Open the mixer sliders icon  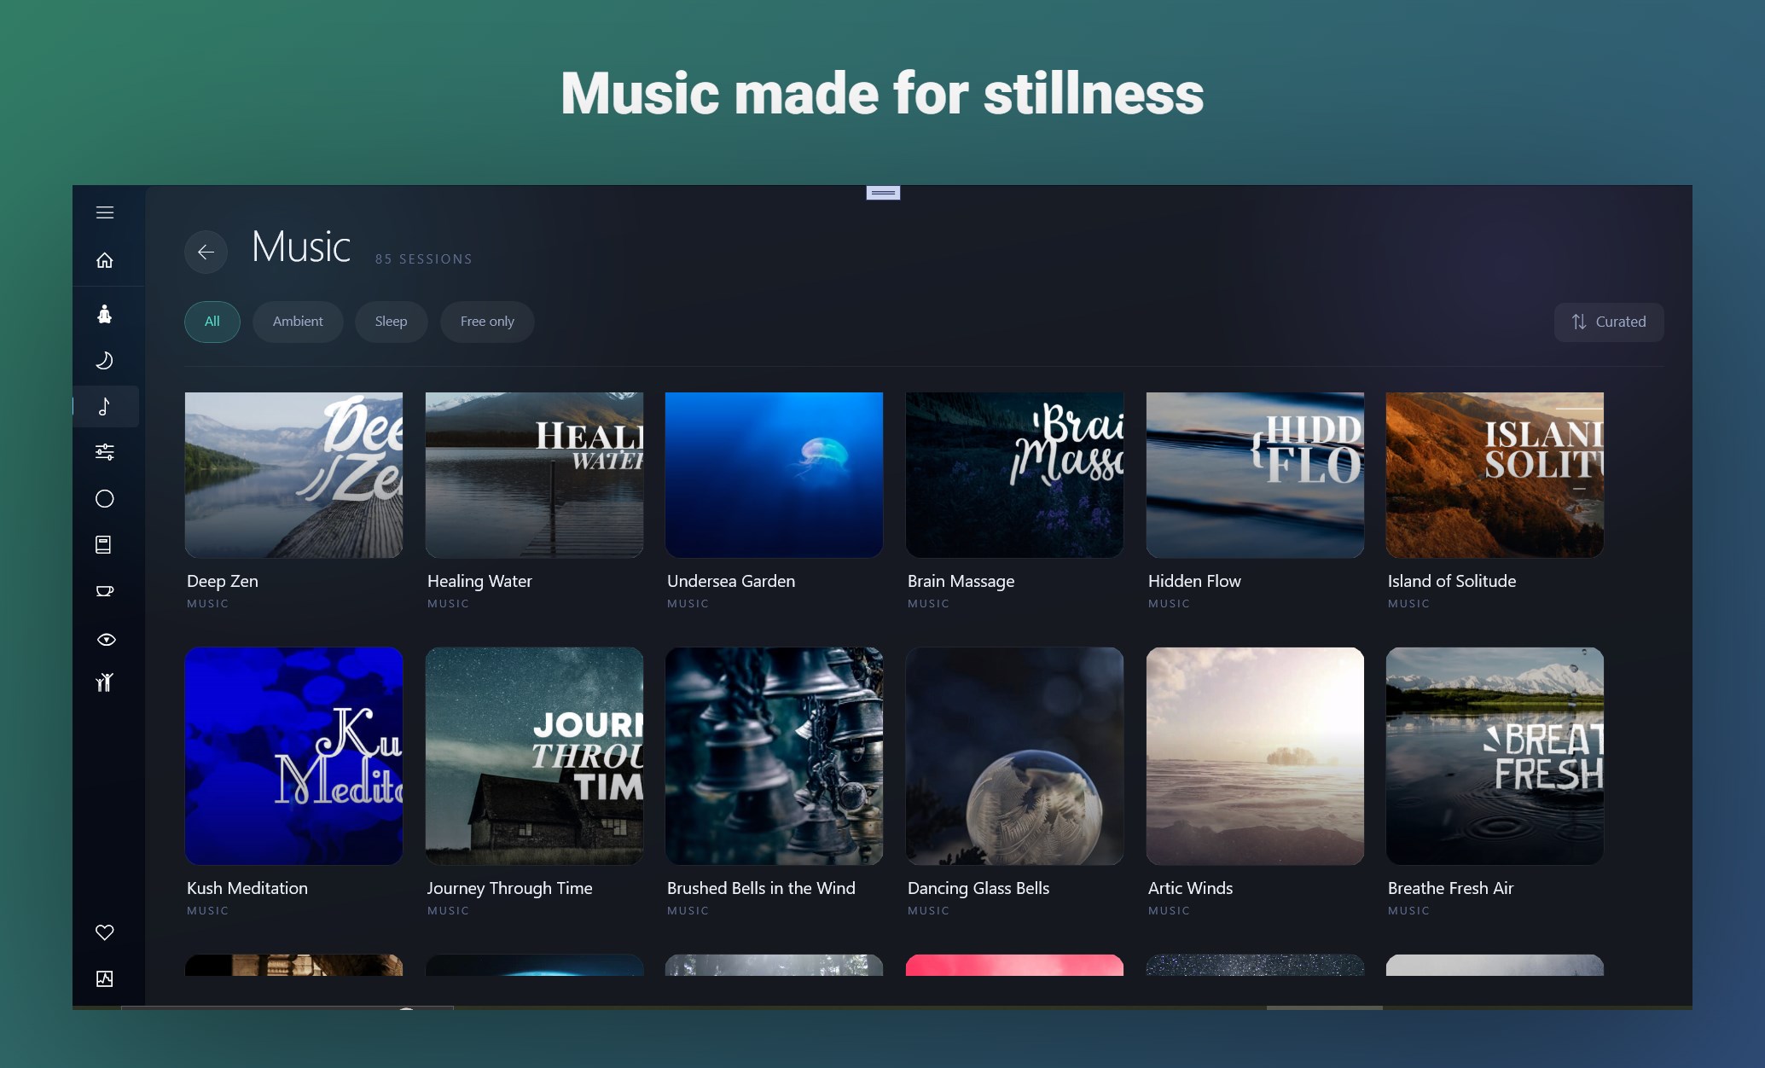[x=105, y=452]
